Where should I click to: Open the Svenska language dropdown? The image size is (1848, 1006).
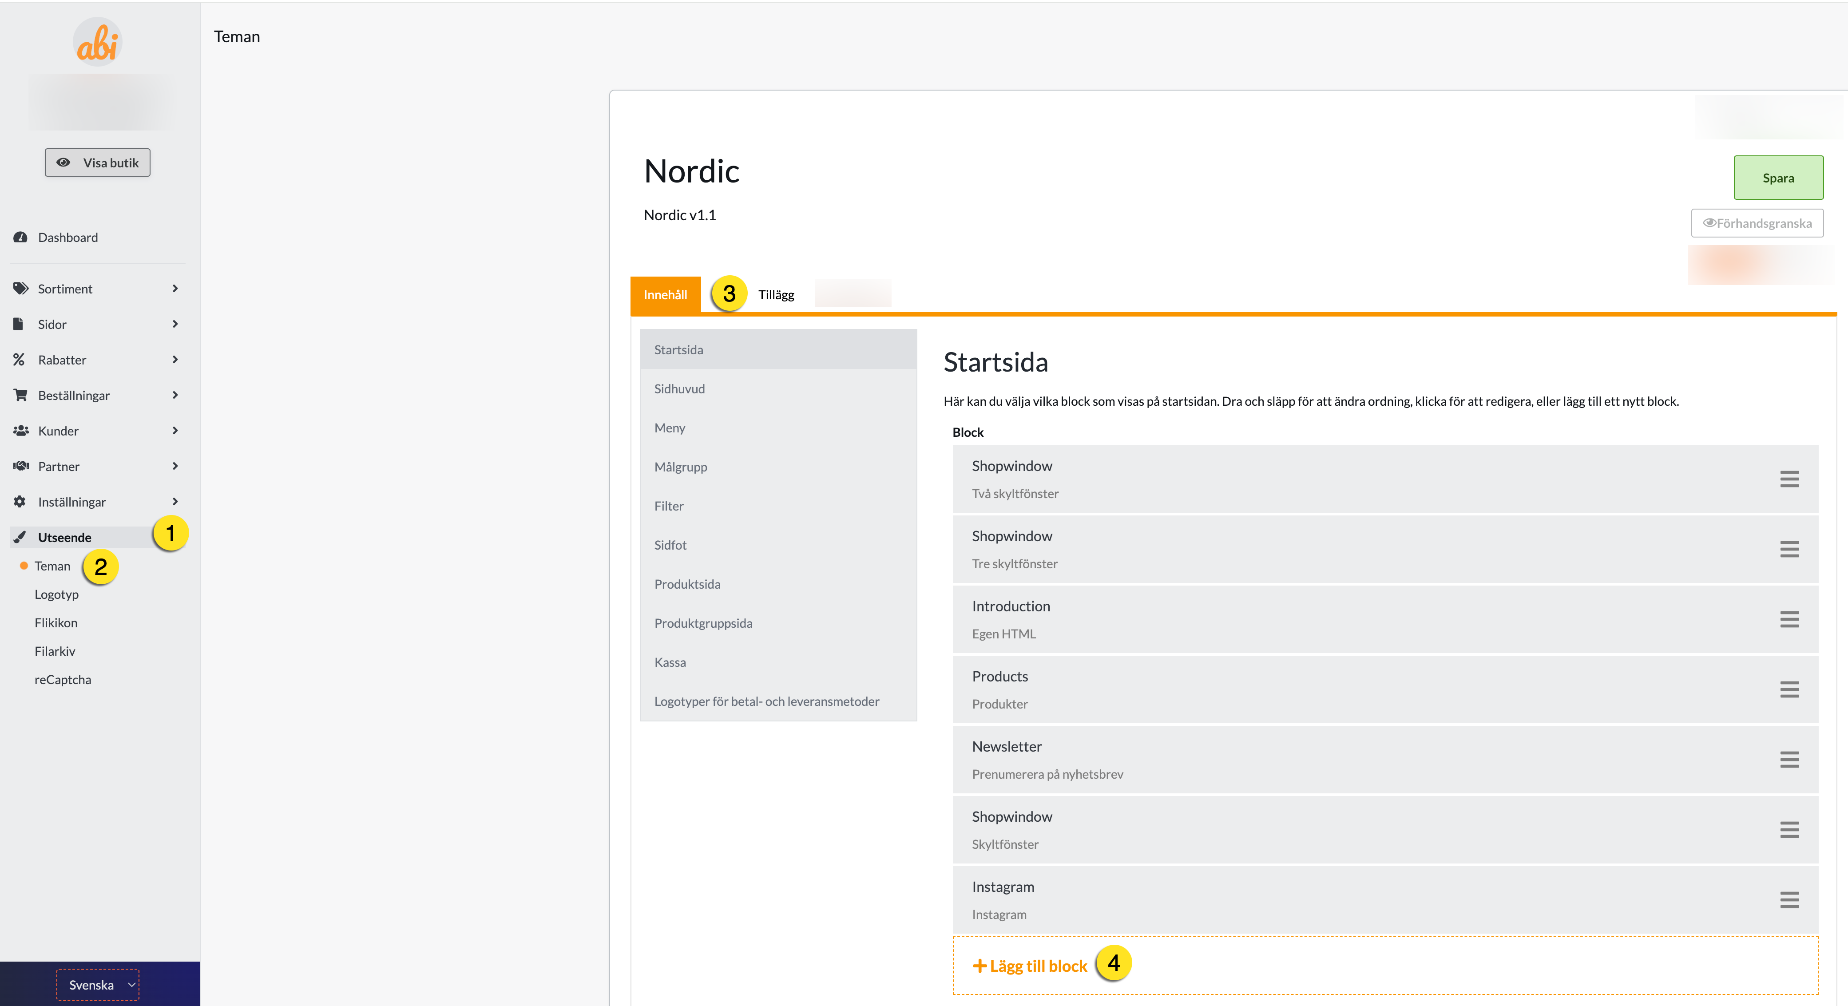98,985
